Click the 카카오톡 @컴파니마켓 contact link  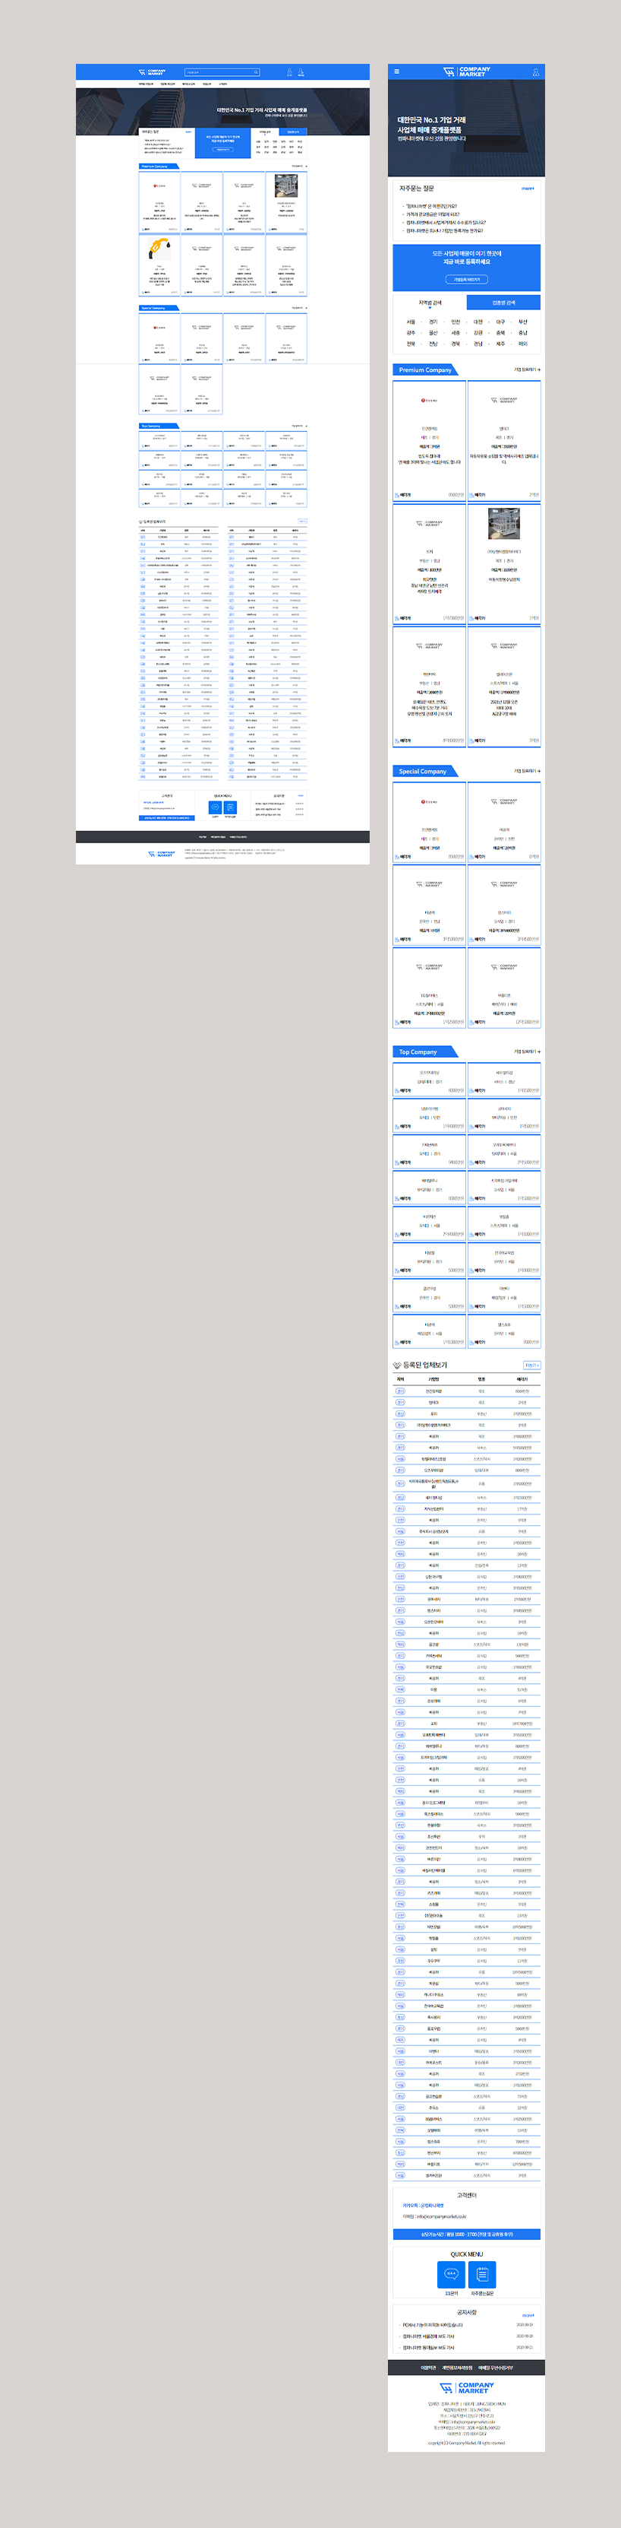(423, 2205)
